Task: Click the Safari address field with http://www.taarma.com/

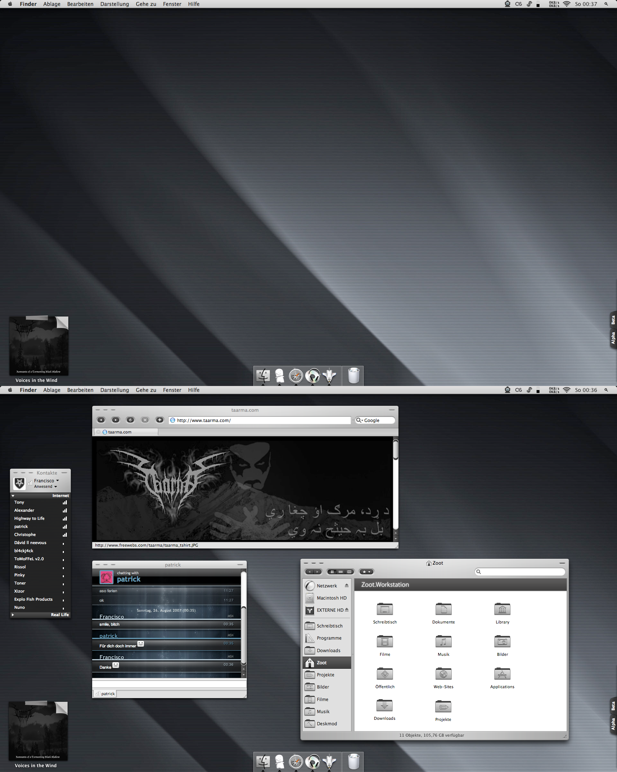Action: pyautogui.click(x=260, y=420)
